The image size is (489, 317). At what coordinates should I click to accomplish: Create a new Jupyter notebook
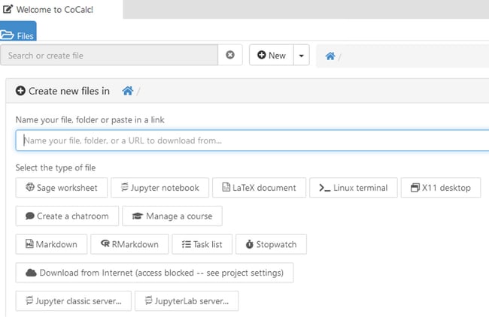(x=159, y=188)
